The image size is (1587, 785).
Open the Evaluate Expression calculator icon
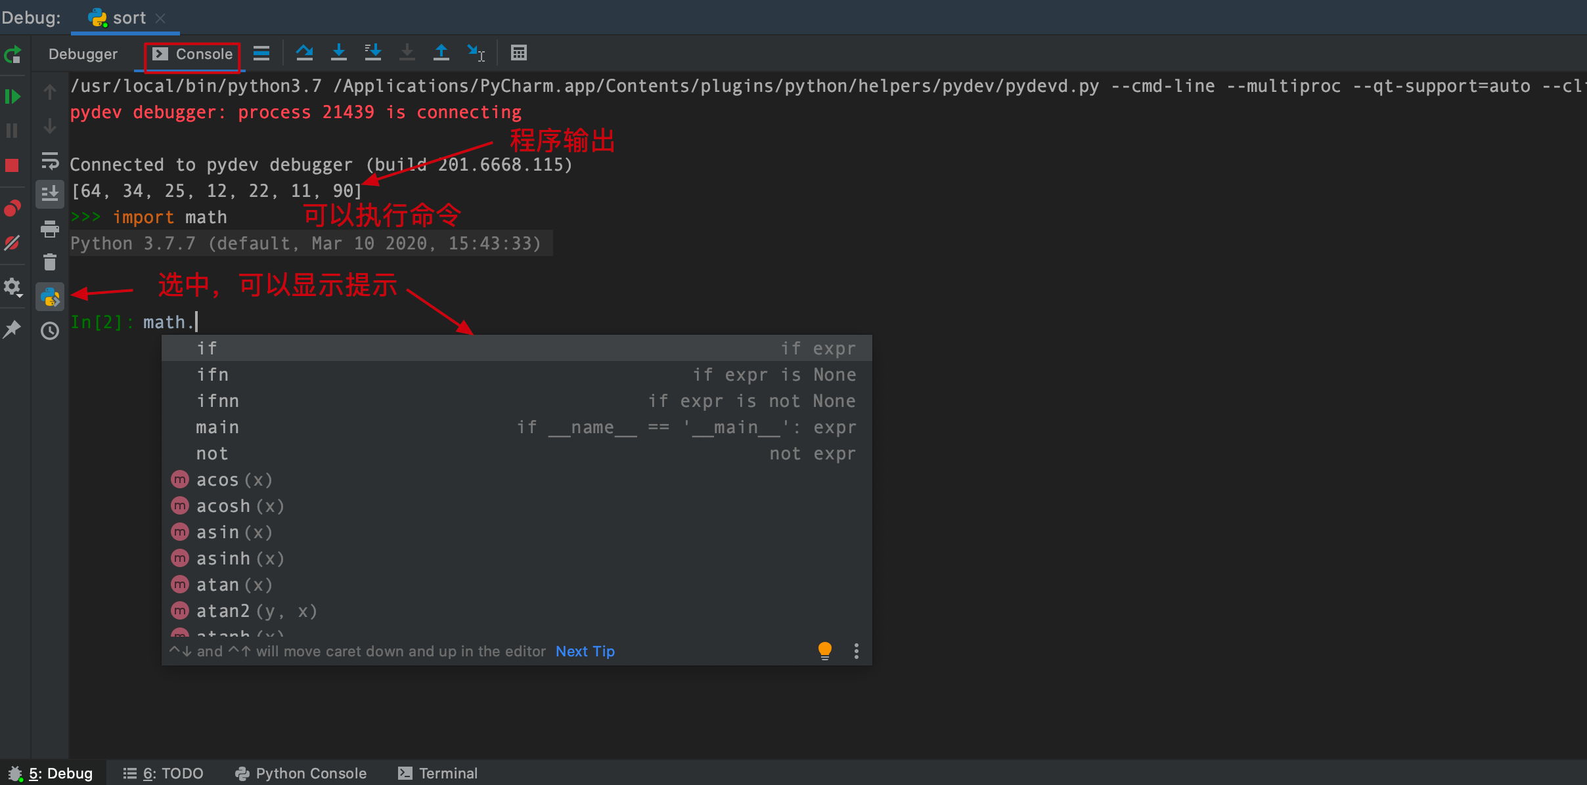point(519,53)
